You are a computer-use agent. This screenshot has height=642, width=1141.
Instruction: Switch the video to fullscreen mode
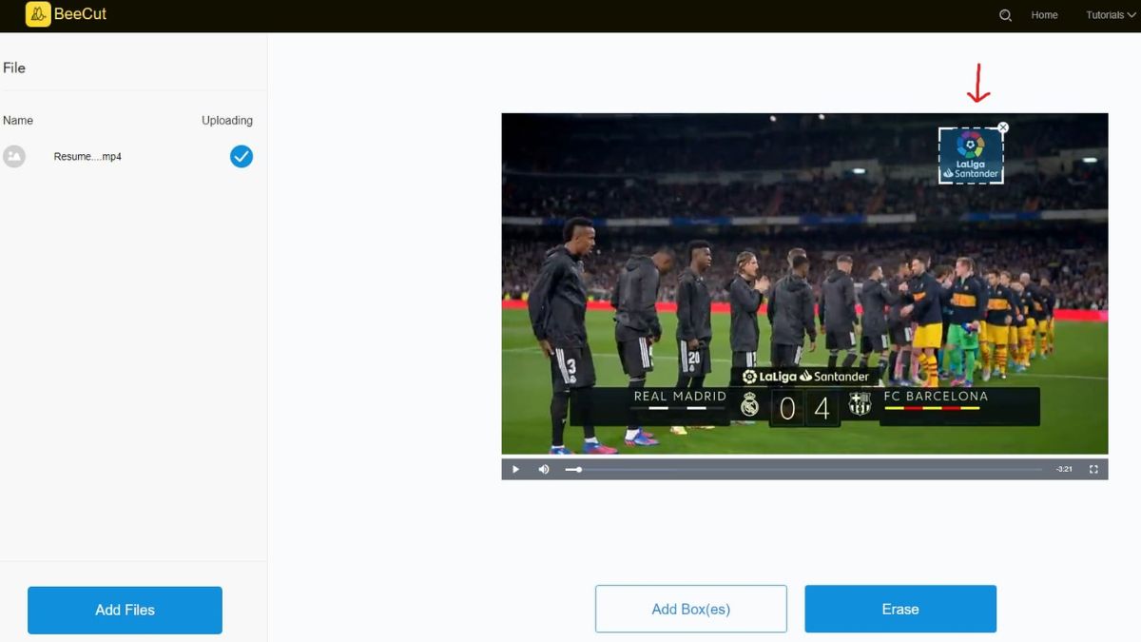pyautogui.click(x=1093, y=469)
